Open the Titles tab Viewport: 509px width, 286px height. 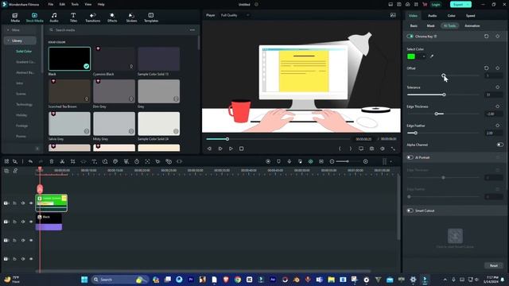click(73, 17)
